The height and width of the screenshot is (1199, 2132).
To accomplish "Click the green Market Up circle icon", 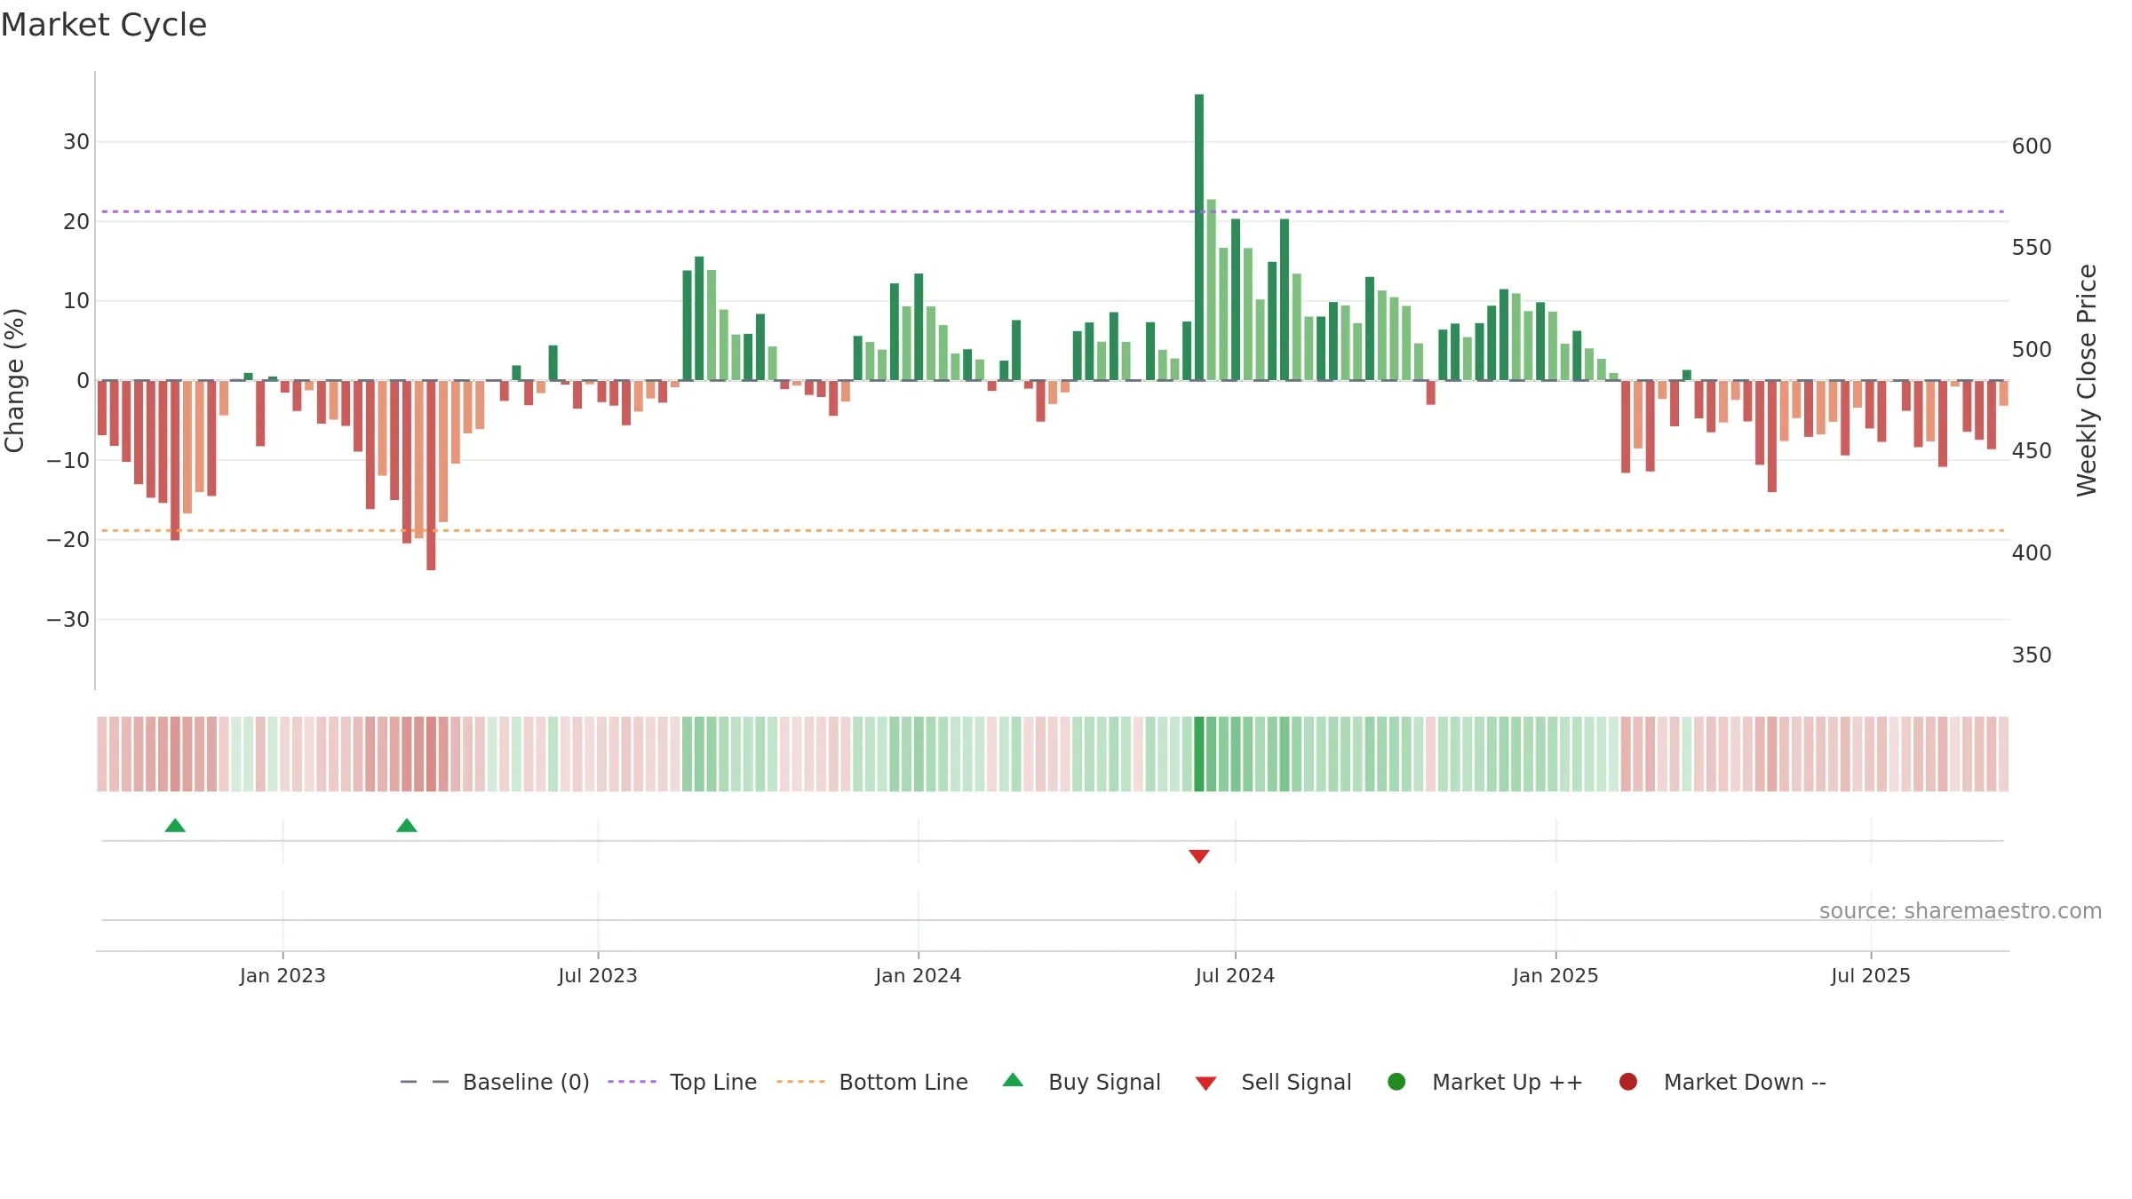I will 1396,1082.
